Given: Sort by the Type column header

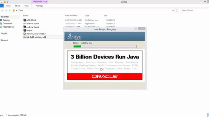Looking at the screenshot, I should 87,16.
